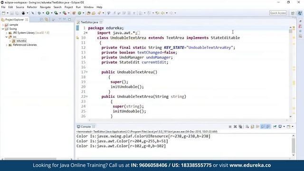
Task: Click Remove Launch X icon in Console
Action: click(x=235, y=127)
